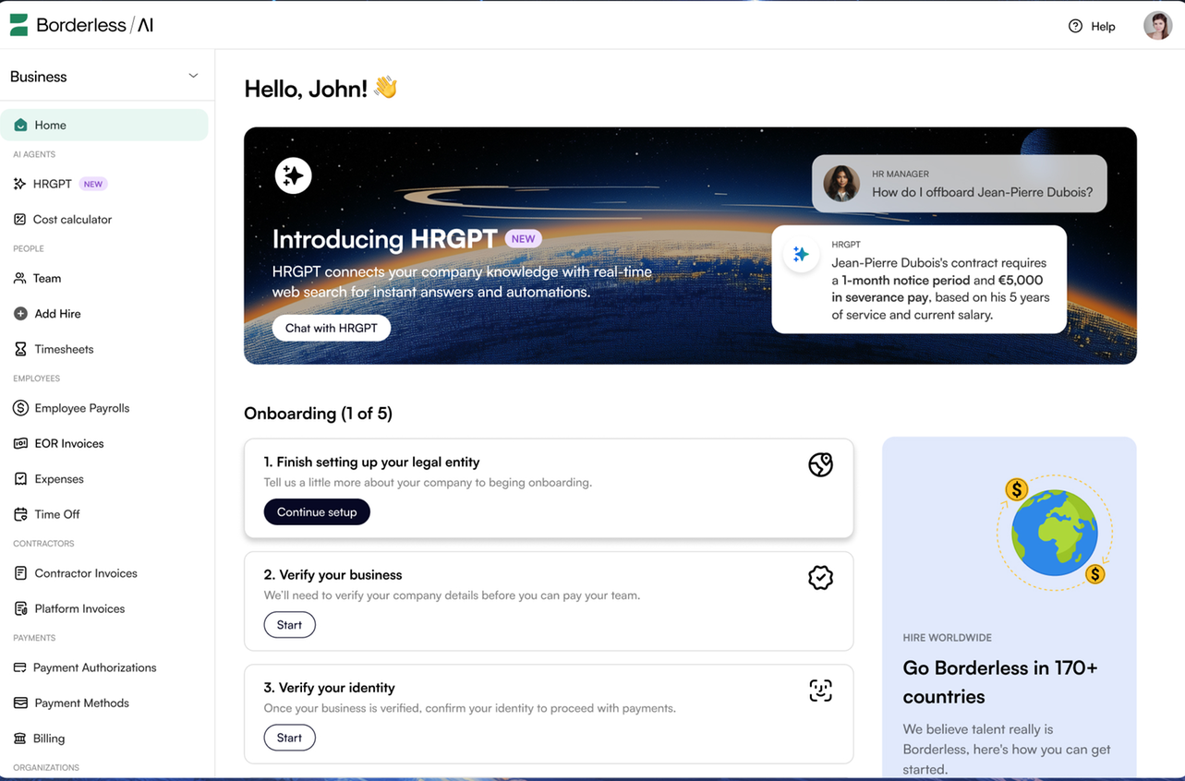Click 'Go Borderless in 170+ countries' heading
The width and height of the screenshot is (1185, 781).
[1000, 682]
